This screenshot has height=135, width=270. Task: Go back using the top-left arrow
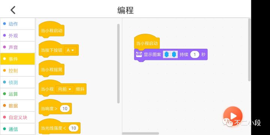coord(13,10)
